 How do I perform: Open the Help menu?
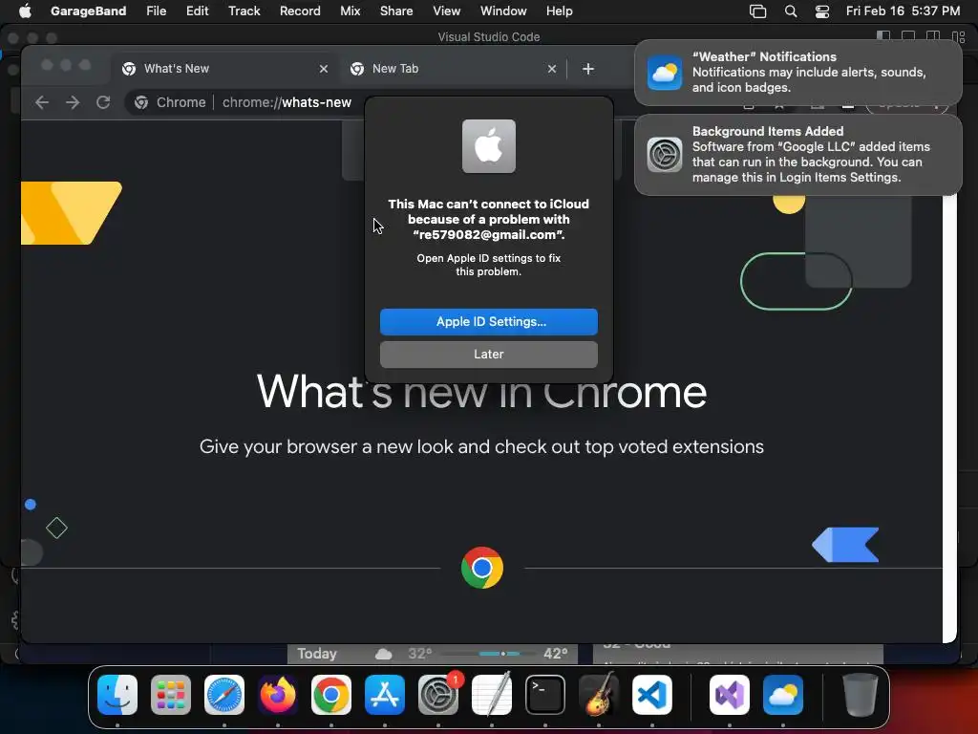pos(559,11)
